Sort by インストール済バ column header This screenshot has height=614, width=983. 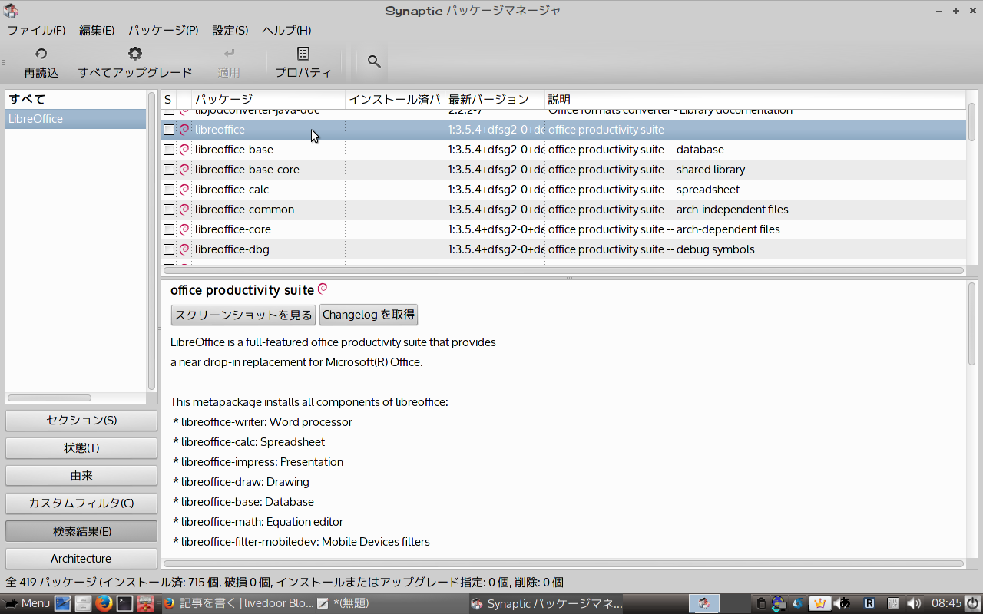click(x=395, y=100)
